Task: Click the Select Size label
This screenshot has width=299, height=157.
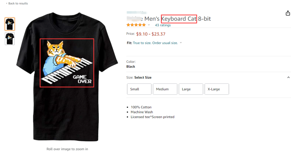Action: point(143,77)
